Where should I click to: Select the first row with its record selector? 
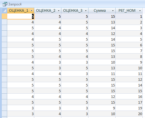(4, 16)
